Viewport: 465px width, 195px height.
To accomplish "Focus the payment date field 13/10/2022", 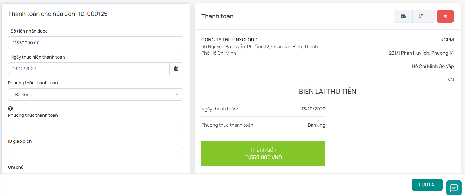I will [89, 69].
